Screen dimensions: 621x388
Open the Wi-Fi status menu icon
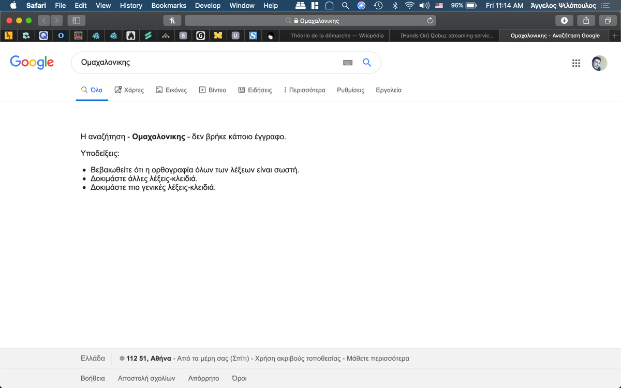coord(409,6)
